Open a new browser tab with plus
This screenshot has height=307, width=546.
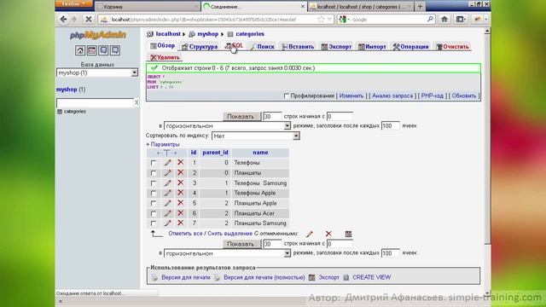[x=420, y=6]
